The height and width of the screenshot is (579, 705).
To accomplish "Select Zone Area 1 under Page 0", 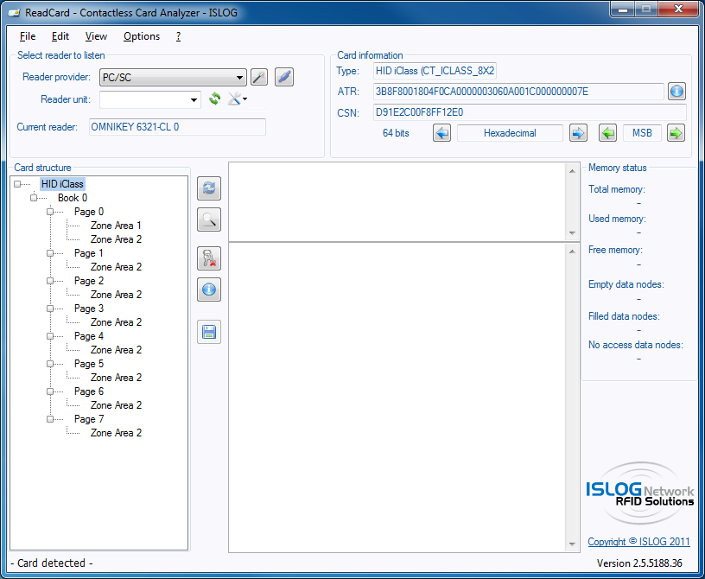I will click(116, 226).
